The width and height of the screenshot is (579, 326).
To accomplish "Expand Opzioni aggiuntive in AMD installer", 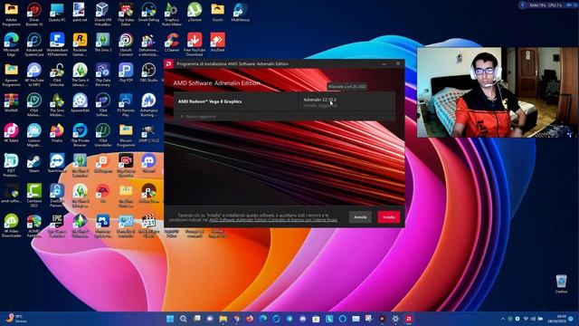I will [199, 117].
